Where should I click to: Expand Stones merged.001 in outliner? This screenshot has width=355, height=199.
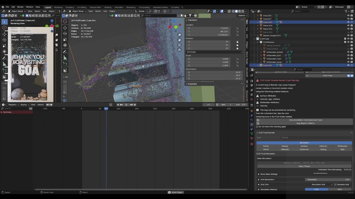tap(258, 35)
